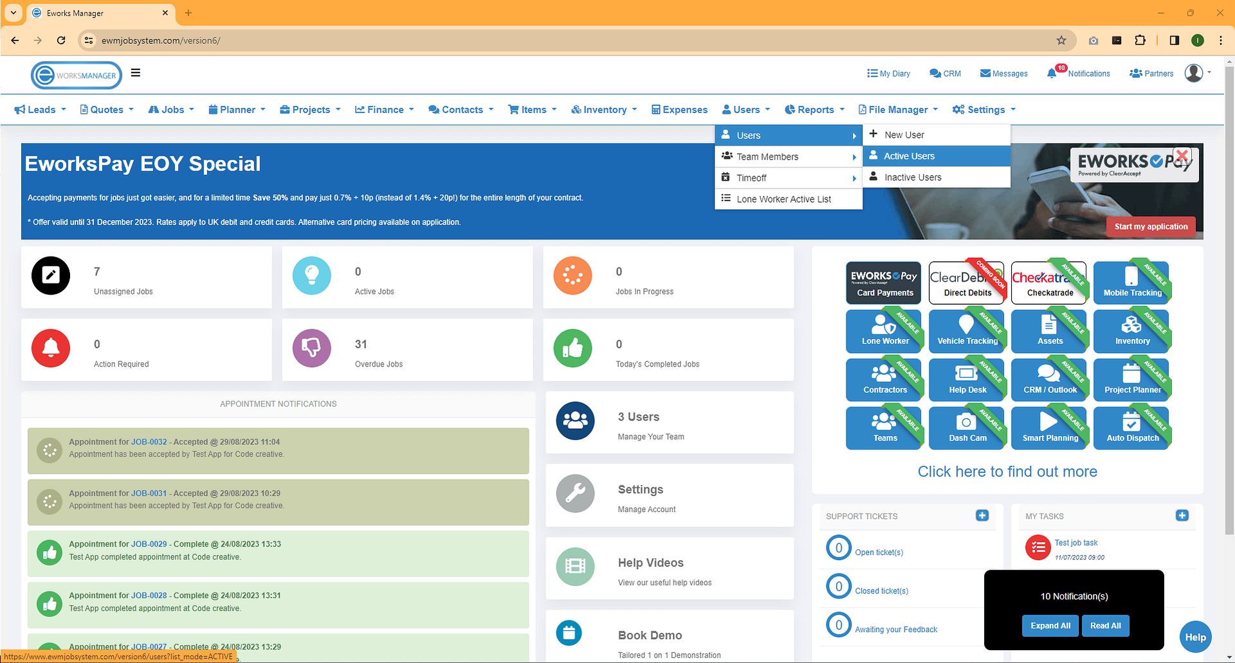The width and height of the screenshot is (1235, 663).
Task: Expand the Finance dropdown menu
Action: [385, 109]
